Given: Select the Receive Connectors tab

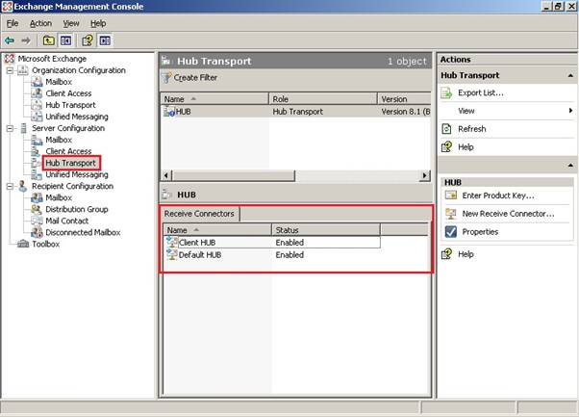Looking at the screenshot, I should click(x=199, y=214).
